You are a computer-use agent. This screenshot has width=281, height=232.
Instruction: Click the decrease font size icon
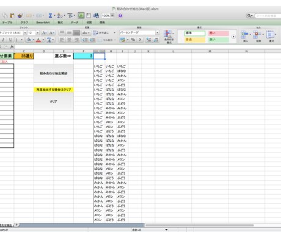click(x=51, y=33)
